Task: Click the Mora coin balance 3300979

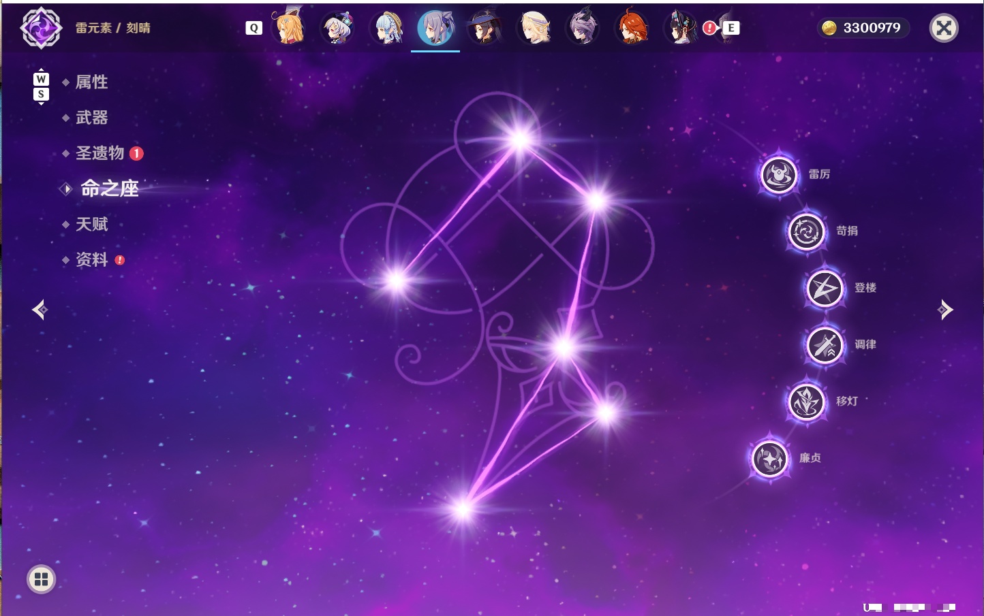Action: 863,28
